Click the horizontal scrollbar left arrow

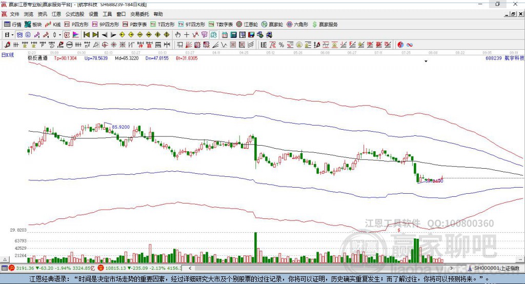(190, 268)
